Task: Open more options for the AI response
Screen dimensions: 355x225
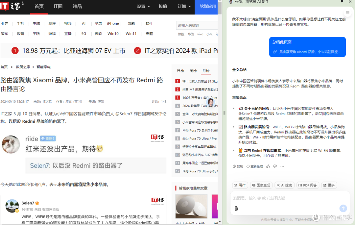Action: pos(282,166)
